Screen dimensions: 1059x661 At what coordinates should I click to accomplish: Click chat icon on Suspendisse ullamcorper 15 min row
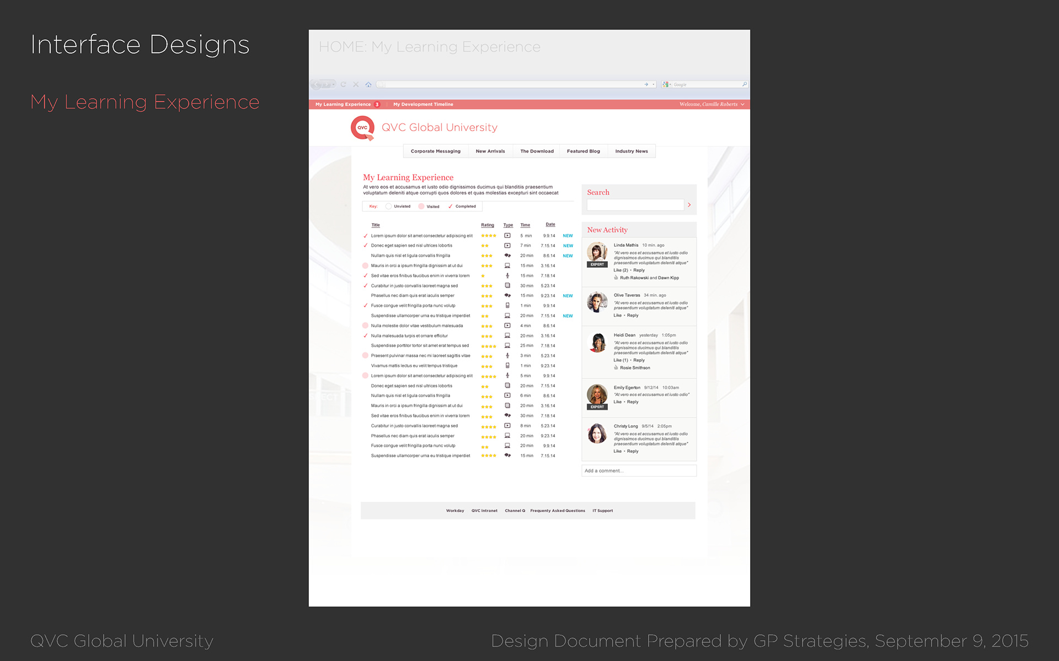tap(507, 456)
